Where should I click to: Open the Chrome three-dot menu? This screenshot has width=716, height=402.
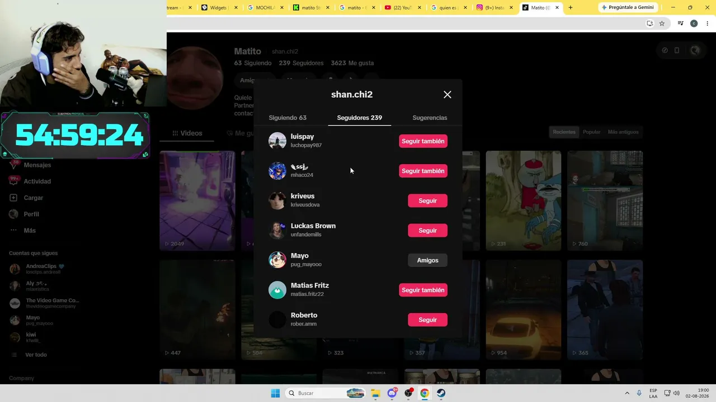pyautogui.click(x=706, y=23)
